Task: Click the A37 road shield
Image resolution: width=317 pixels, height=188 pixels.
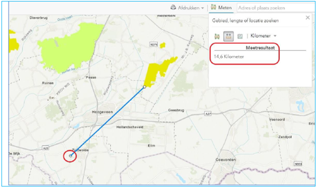Action: pyautogui.click(x=208, y=114)
